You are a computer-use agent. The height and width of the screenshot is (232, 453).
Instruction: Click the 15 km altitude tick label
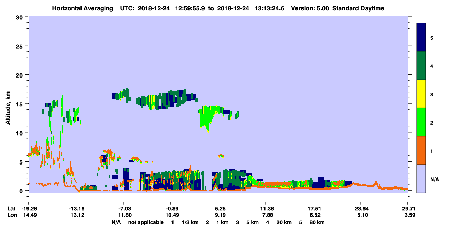pyautogui.click(x=20, y=104)
